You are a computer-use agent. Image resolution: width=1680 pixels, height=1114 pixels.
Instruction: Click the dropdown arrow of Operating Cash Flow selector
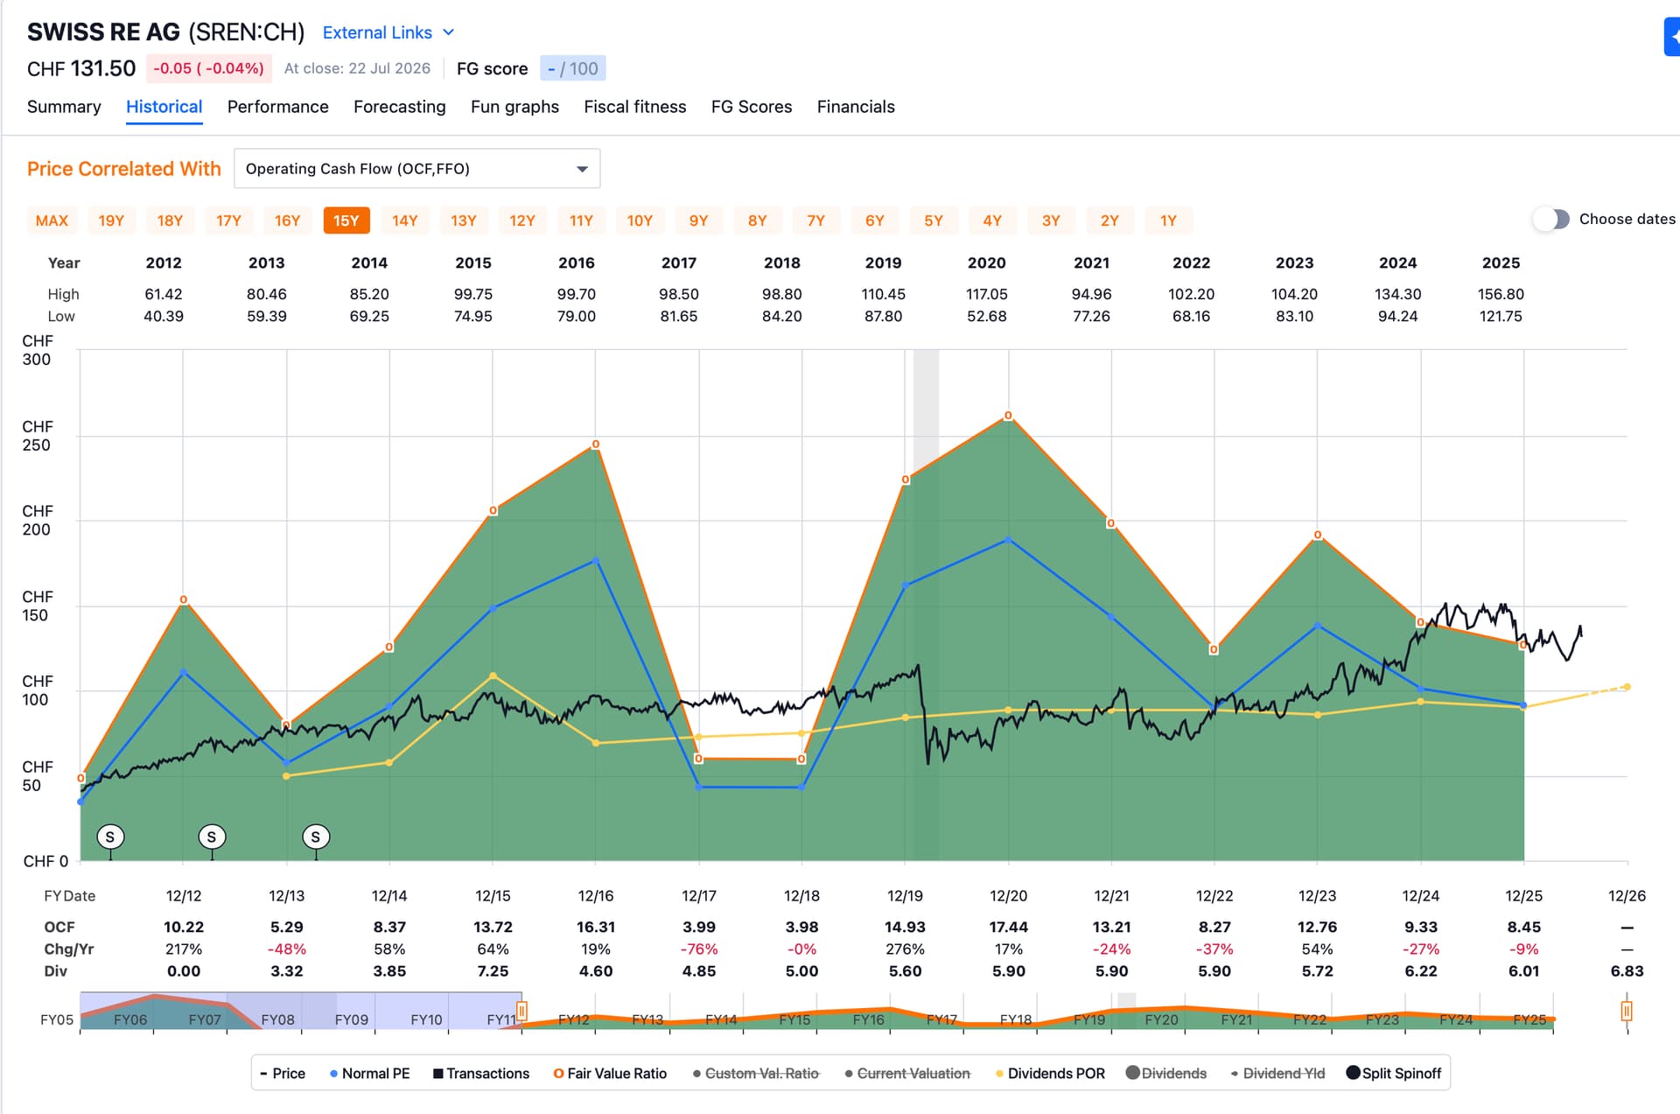point(582,169)
